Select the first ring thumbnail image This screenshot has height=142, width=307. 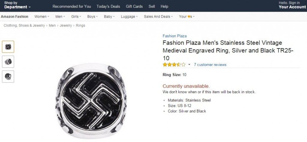coord(8,47)
